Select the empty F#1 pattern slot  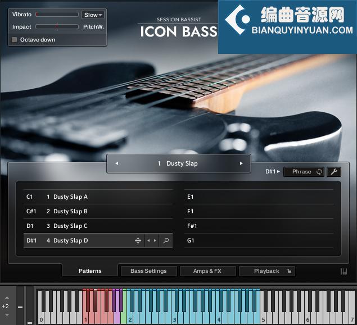(x=259, y=226)
